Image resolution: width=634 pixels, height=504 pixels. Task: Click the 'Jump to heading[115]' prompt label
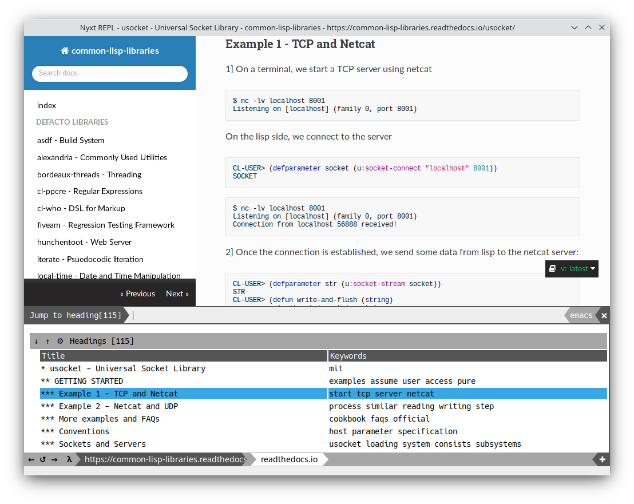pyautogui.click(x=76, y=315)
